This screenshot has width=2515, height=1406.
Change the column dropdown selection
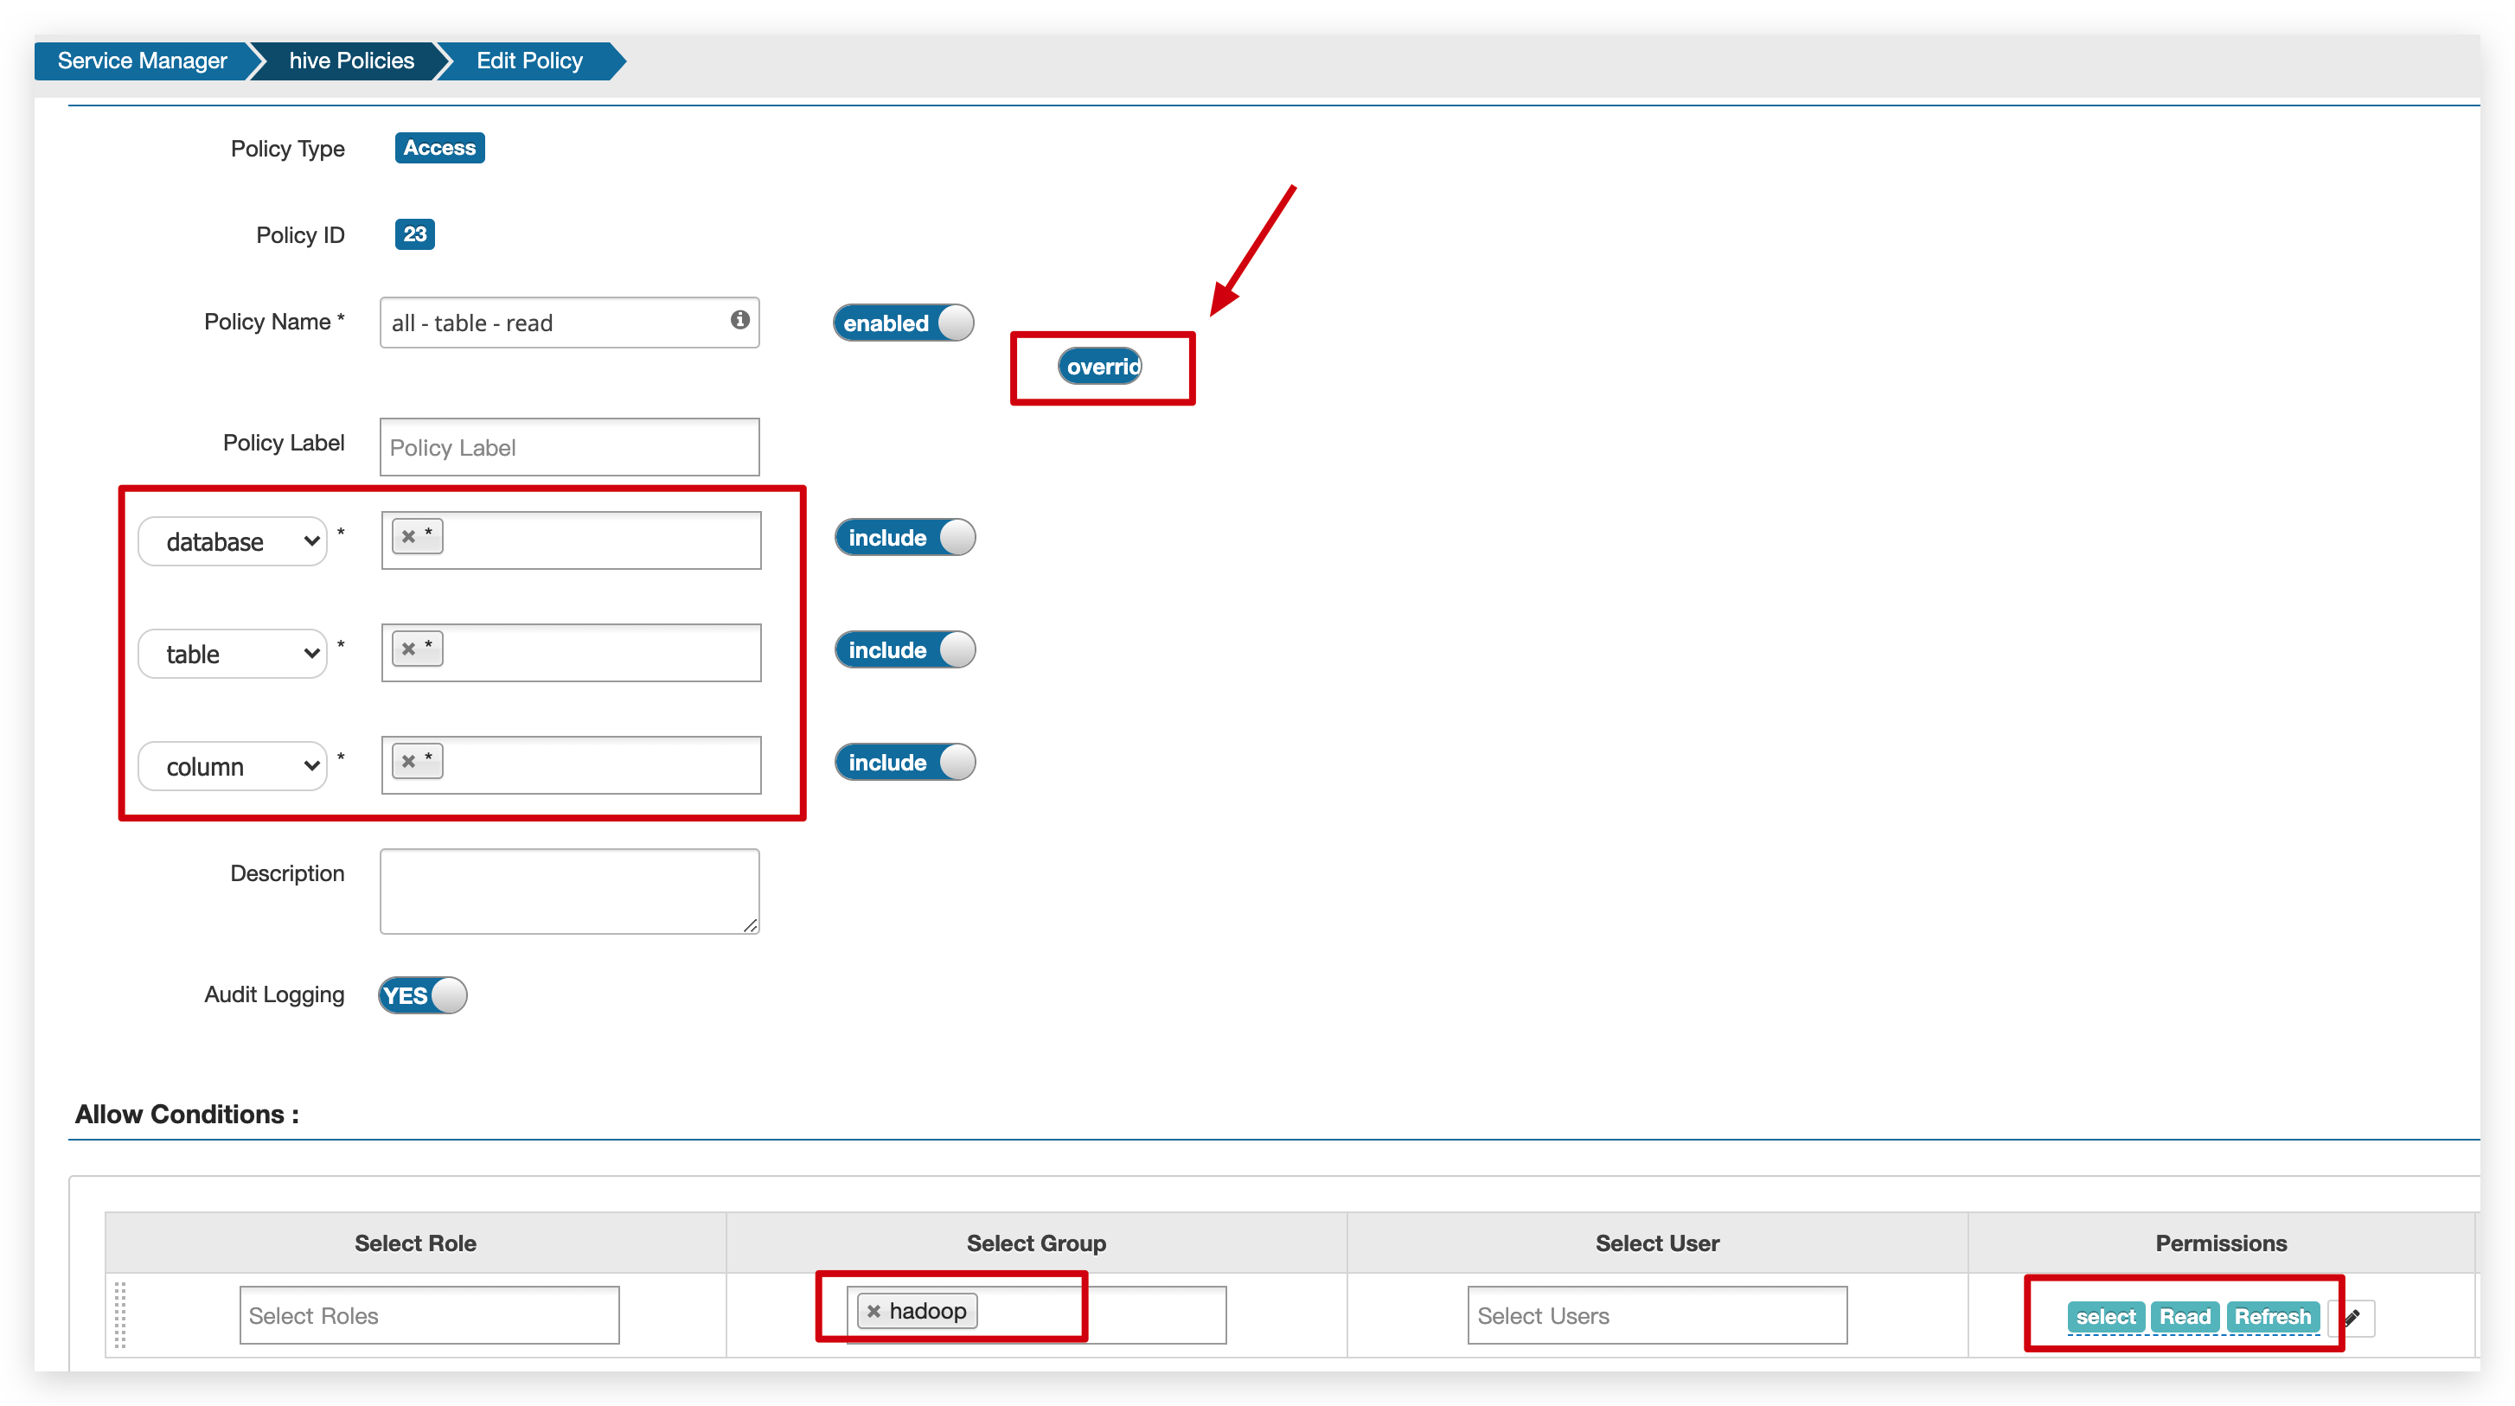[x=234, y=765]
